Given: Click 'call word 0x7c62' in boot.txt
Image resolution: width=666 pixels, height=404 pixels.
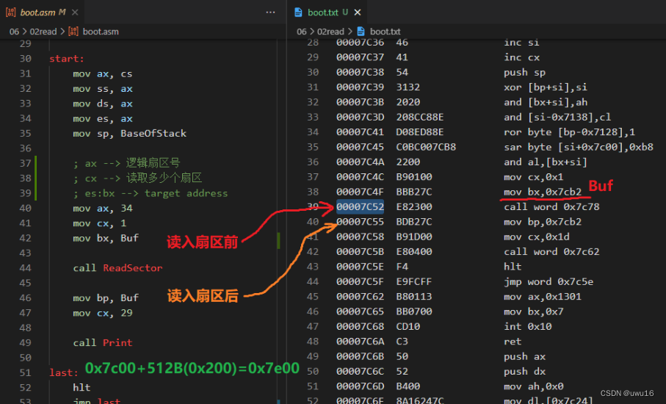Looking at the screenshot, I should coord(551,251).
